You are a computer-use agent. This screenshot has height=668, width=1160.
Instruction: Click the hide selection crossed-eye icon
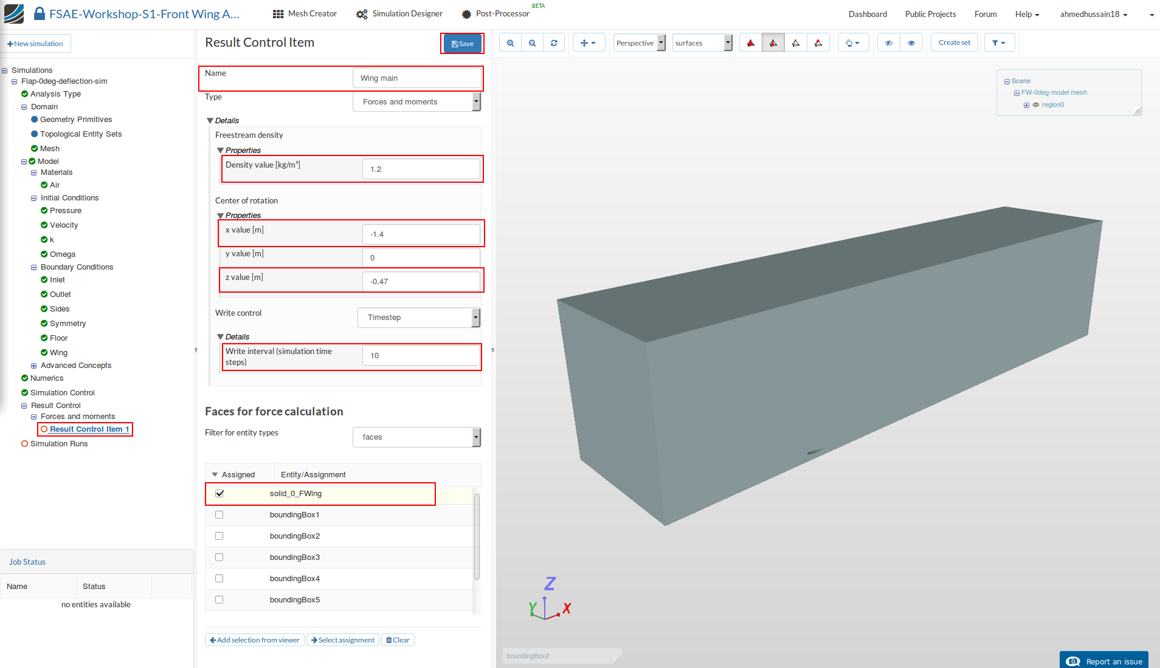pyautogui.click(x=888, y=43)
